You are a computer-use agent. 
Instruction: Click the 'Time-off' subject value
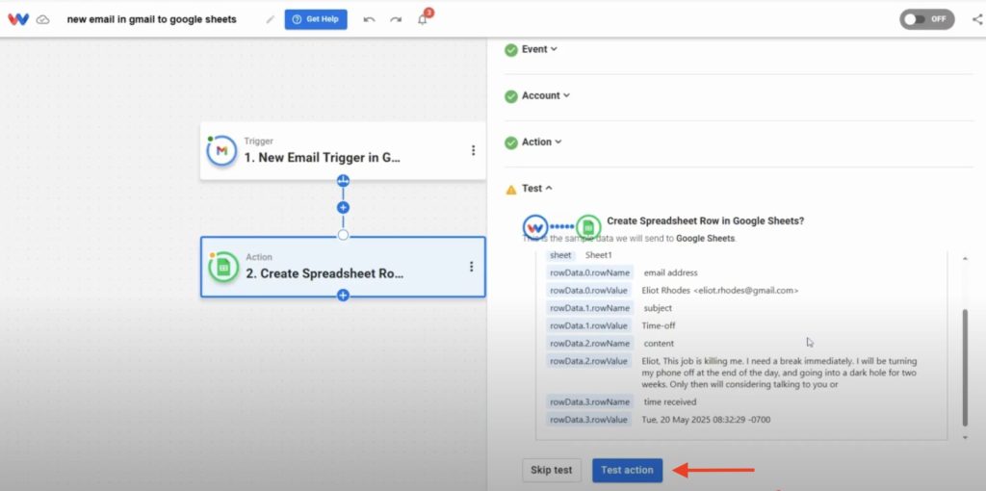click(x=659, y=325)
